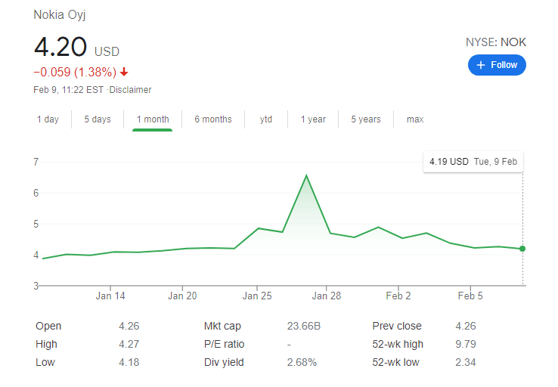Click the NYSE: NOK ticker label
The height and width of the screenshot is (387, 558).
(x=495, y=42)
